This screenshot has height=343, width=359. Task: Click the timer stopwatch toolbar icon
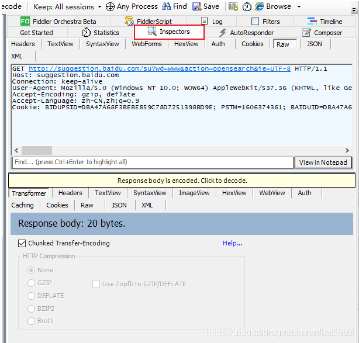(x=247, y=6)
